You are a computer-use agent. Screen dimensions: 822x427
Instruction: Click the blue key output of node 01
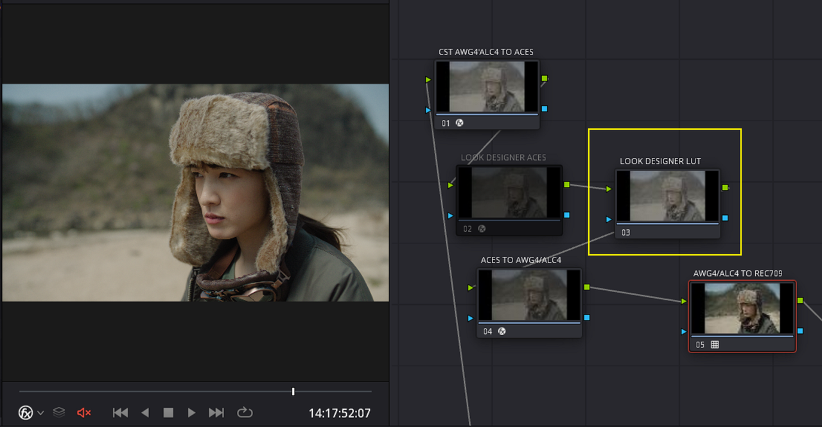[x=545, y=109]
